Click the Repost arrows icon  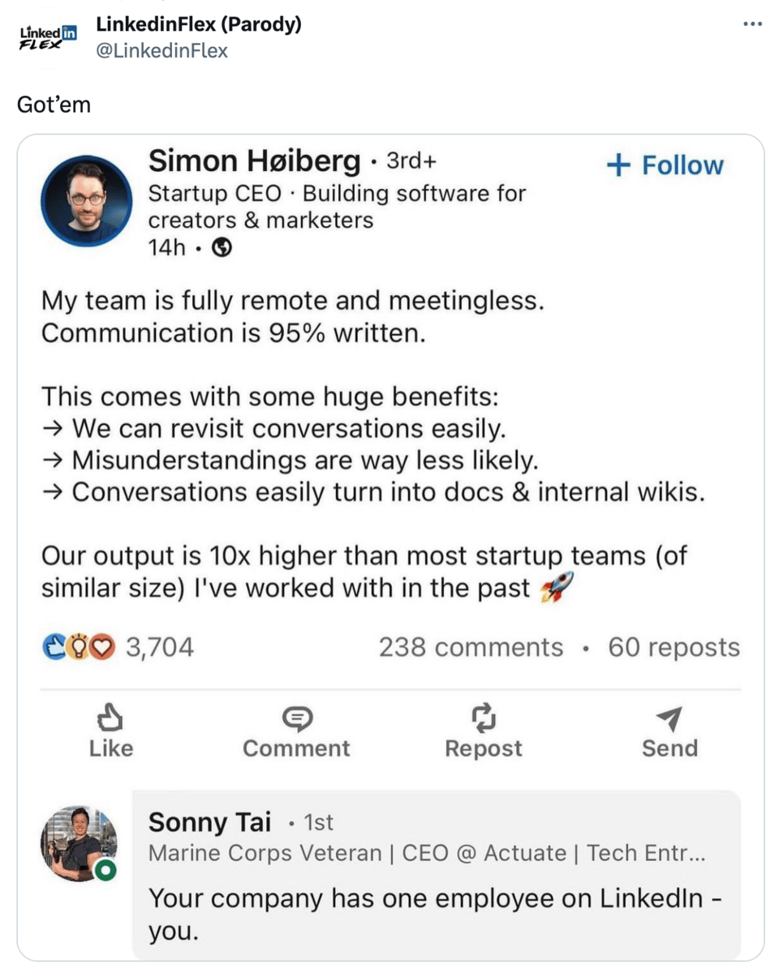click(483, 718)
